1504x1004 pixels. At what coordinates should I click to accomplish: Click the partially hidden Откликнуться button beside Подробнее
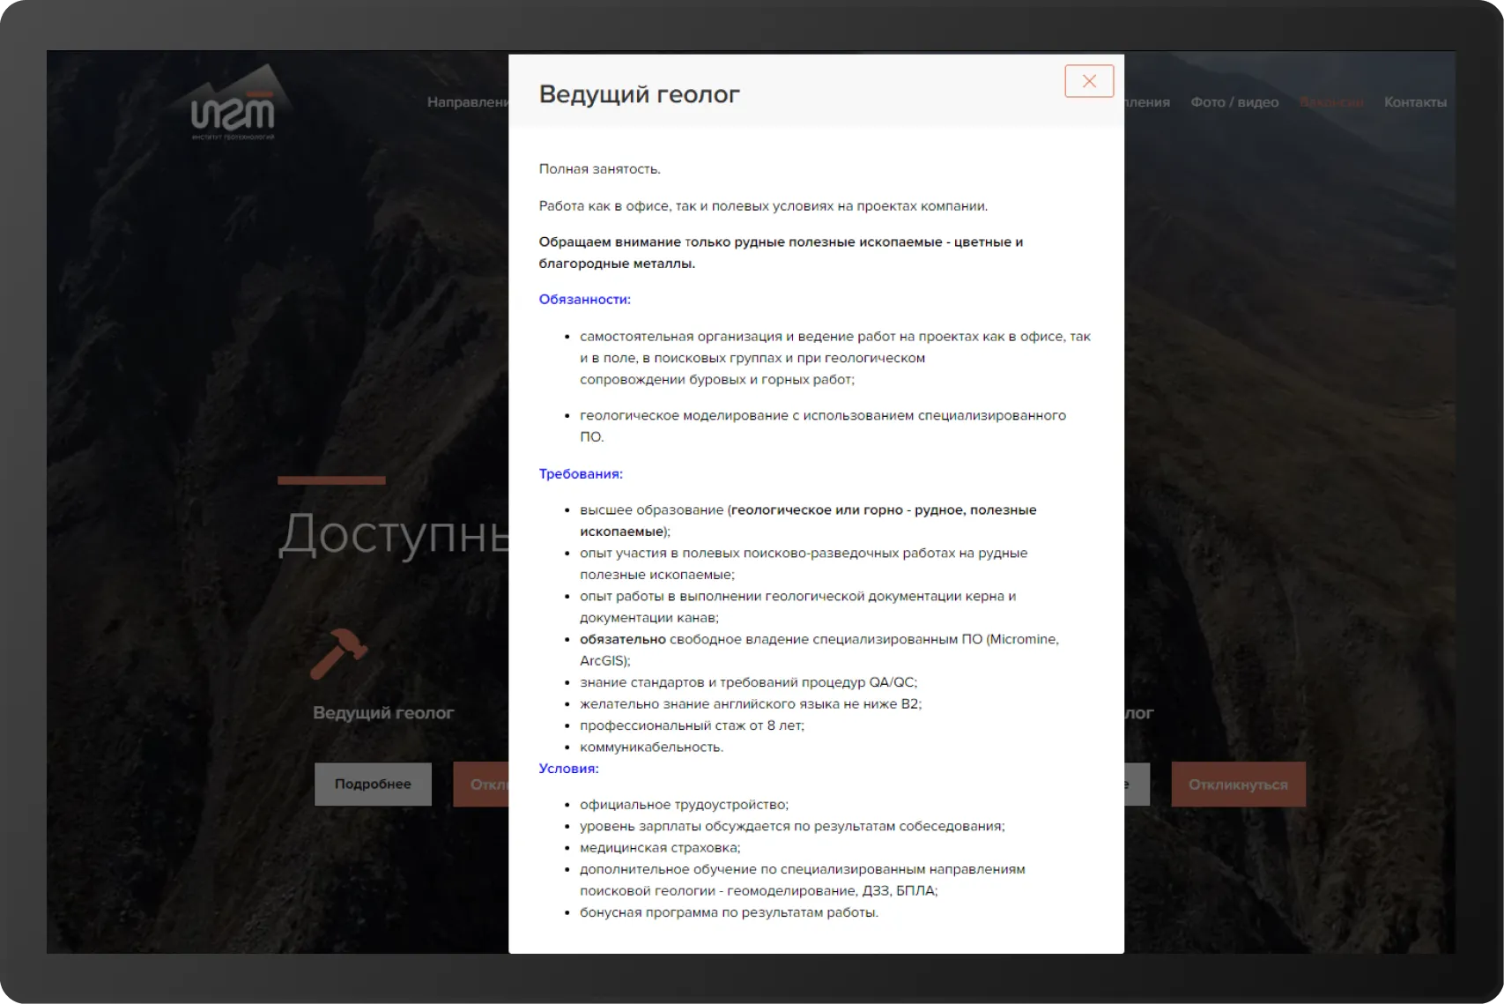click(481, 785)
